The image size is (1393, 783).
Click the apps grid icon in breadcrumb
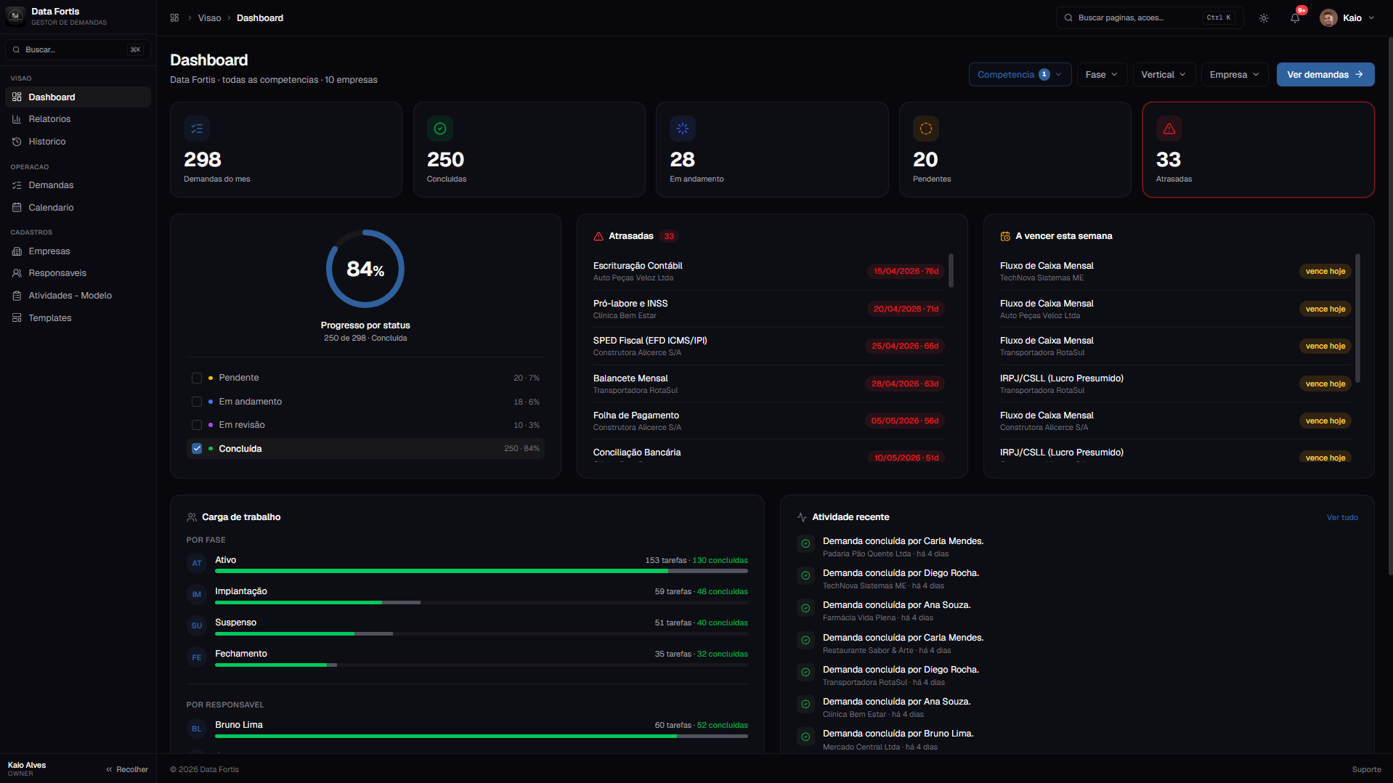coord(174,18)
